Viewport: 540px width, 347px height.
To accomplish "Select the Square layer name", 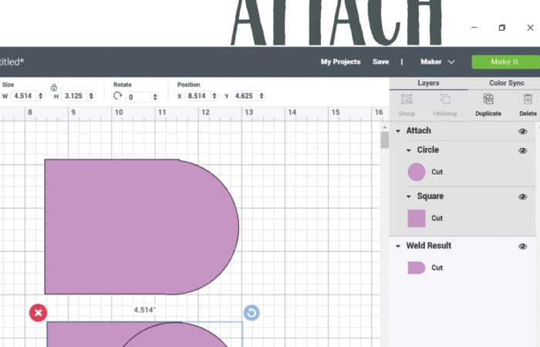I will point(430,196).
